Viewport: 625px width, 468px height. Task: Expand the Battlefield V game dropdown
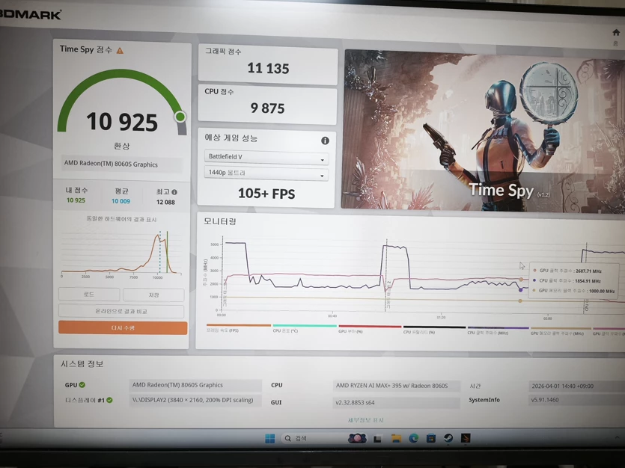266,157
